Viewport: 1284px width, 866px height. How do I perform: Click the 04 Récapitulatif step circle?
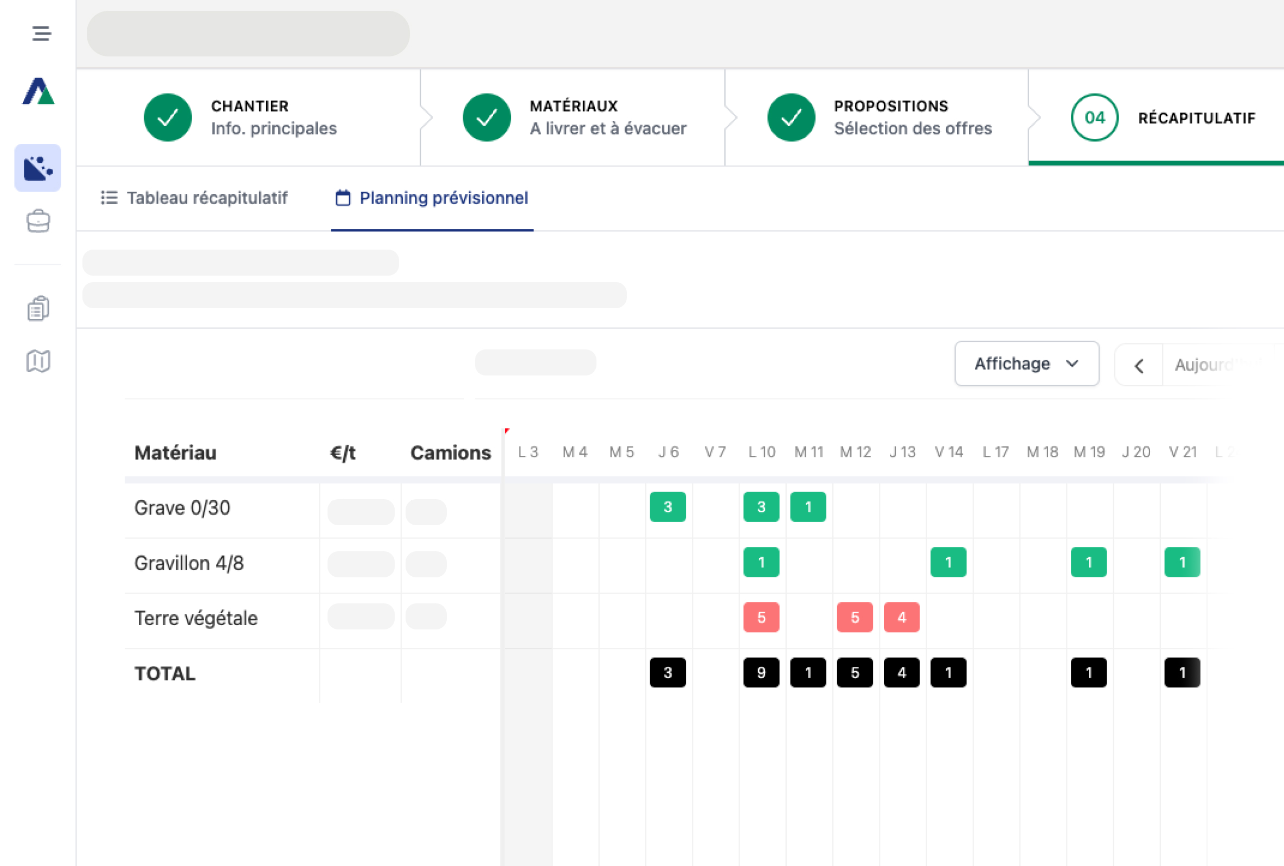[1094, 118]
